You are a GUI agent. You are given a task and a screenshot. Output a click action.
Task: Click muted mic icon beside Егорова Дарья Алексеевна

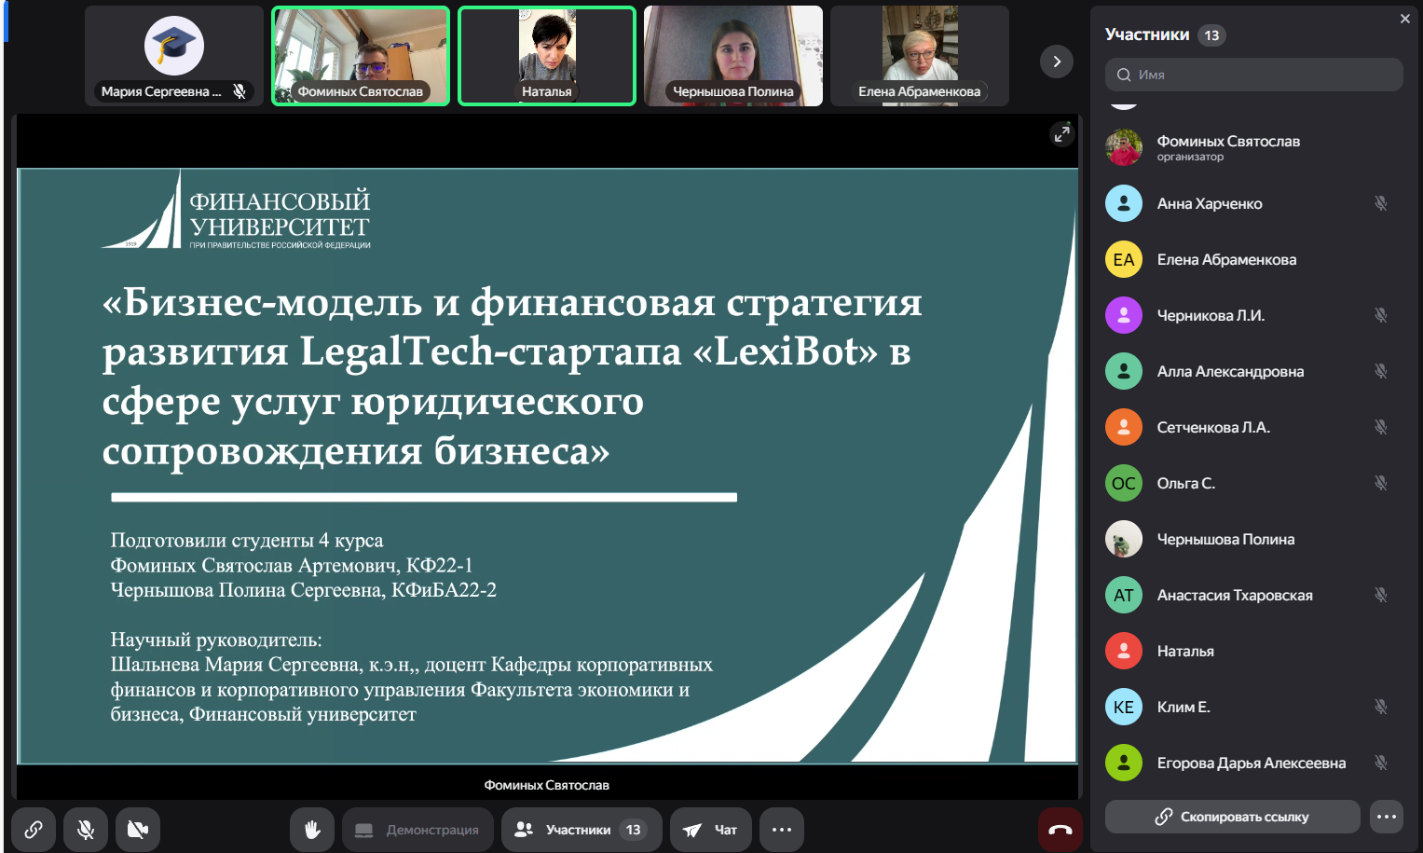[1380, 763]
